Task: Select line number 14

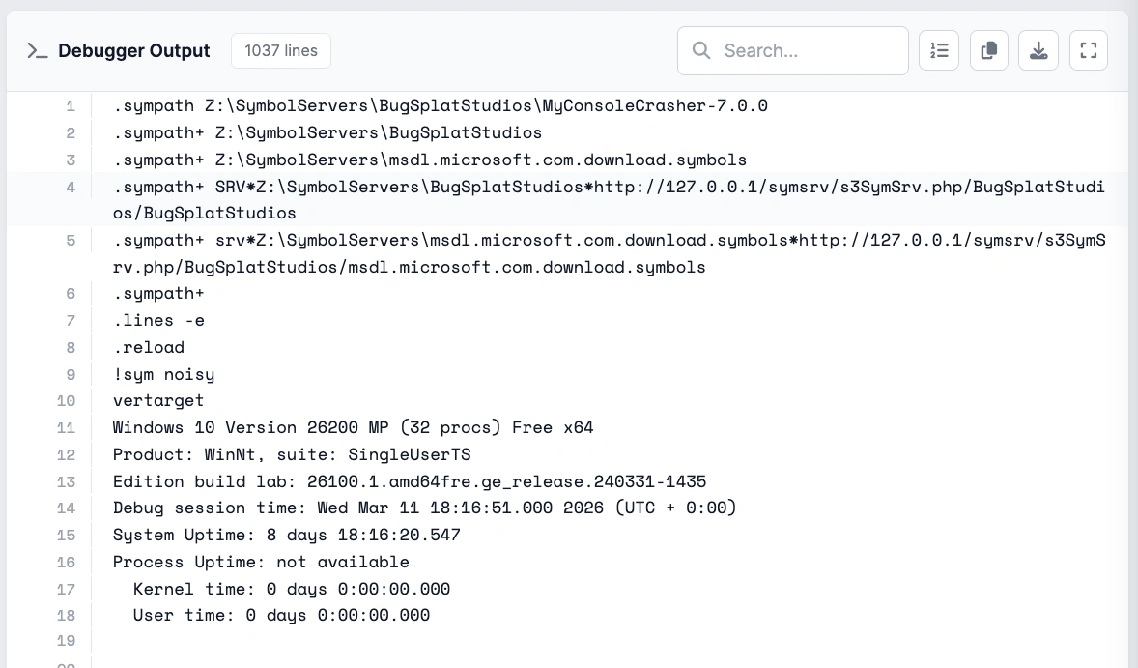Action: click(x=66, y=508)
